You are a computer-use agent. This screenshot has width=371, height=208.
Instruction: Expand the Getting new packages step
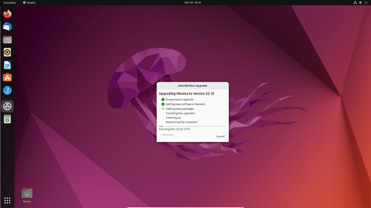click(163, 109)
